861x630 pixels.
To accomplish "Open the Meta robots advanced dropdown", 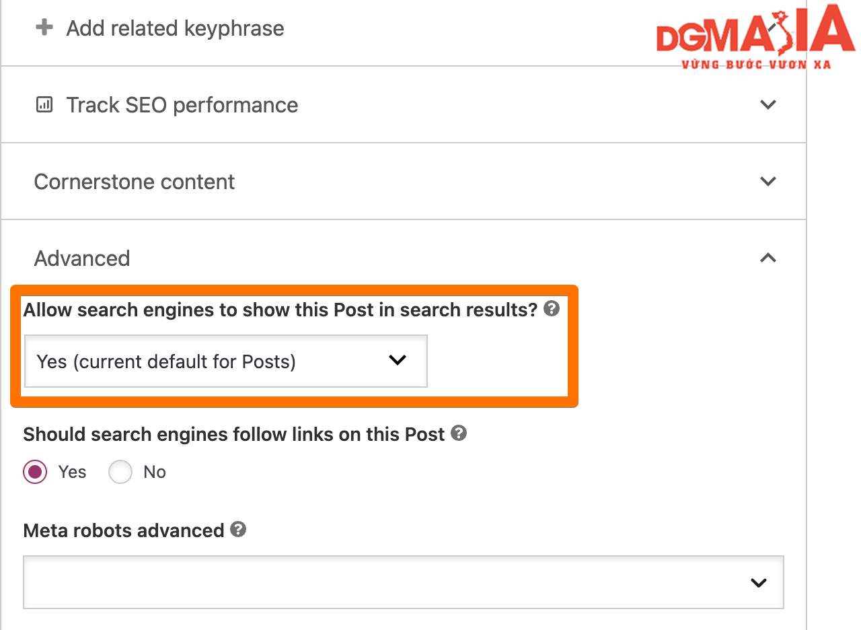I will point(404,582).
